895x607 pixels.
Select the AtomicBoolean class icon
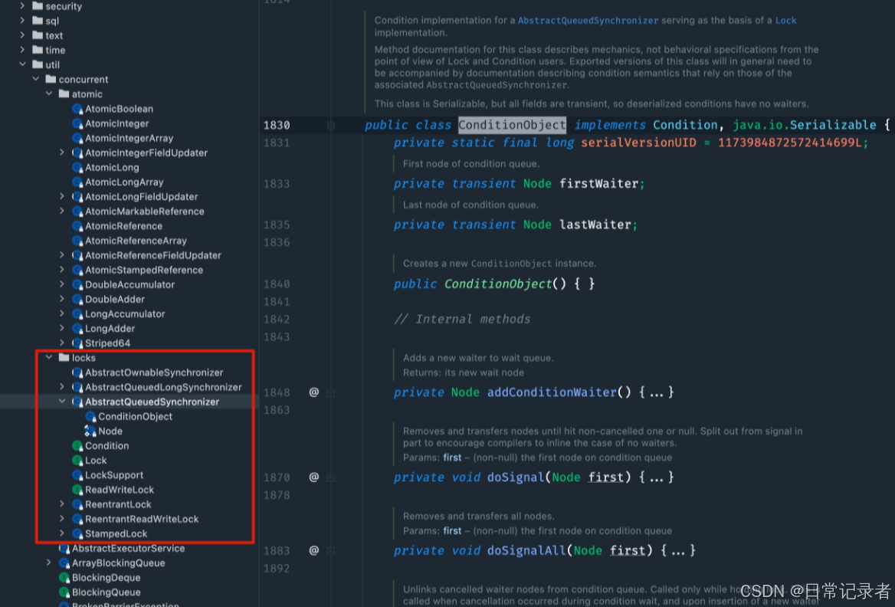(77, 109)
